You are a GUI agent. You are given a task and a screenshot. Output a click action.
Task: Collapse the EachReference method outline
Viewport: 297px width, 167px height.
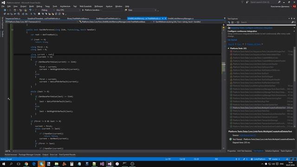[x=13, y=30]
